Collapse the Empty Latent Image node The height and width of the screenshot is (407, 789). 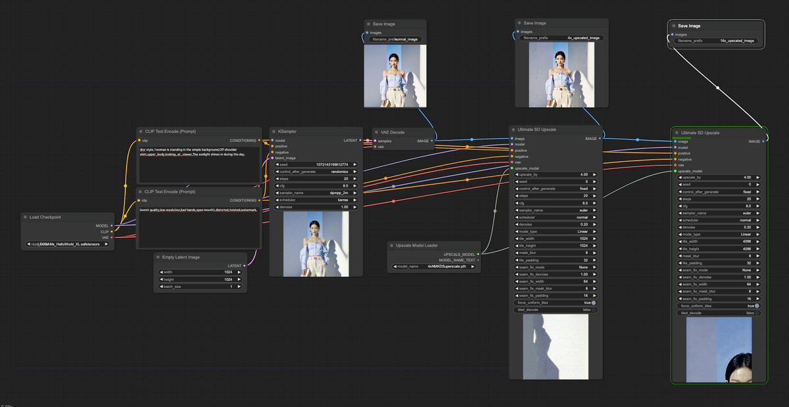click(x=156, y=256)
